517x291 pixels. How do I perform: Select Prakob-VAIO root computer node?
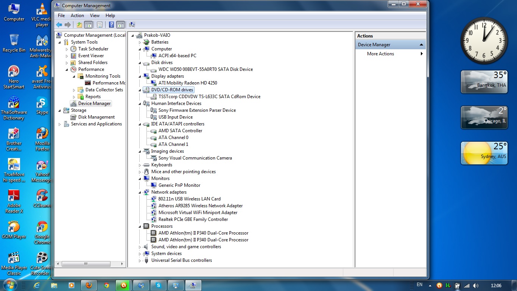point(157,35)
